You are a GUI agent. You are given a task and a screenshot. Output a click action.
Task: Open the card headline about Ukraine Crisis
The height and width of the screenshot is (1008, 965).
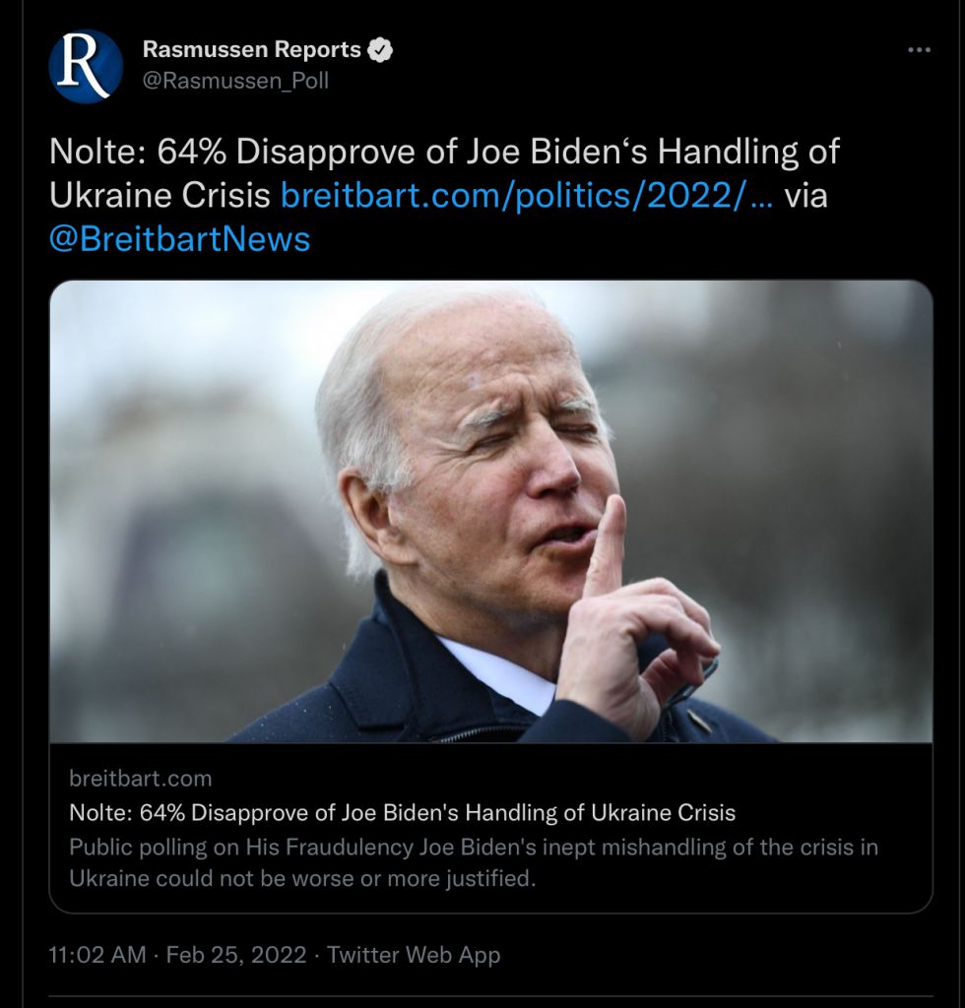click(x=402, y=812)
